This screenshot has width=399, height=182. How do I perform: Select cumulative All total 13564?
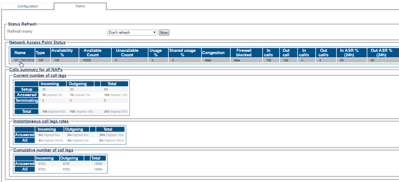tap(98, 170)
